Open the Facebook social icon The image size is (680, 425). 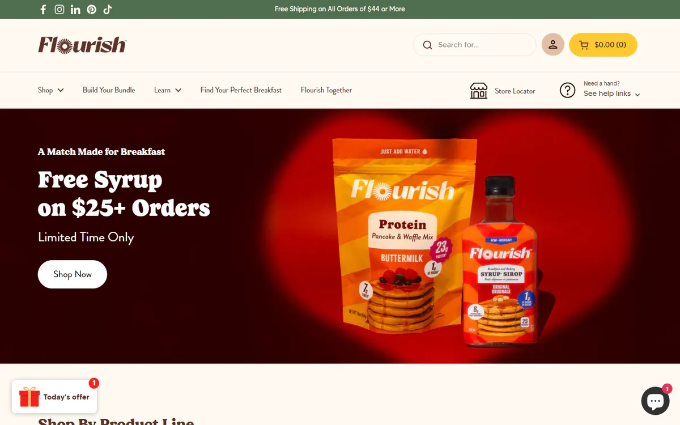pyautogui.click(x=43, y=9)
